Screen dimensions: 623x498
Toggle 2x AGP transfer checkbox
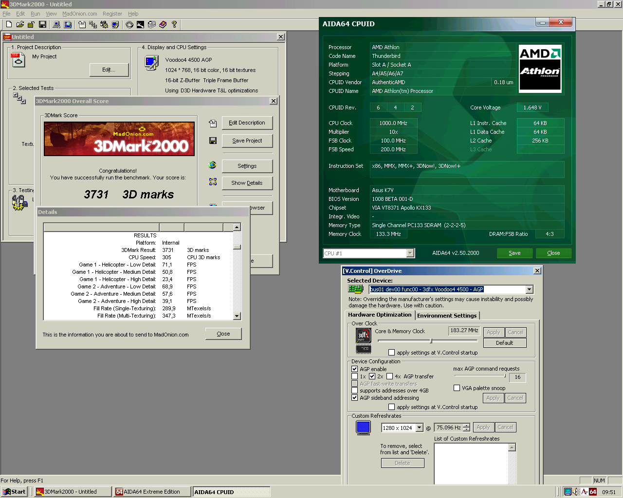click(372, 376)
